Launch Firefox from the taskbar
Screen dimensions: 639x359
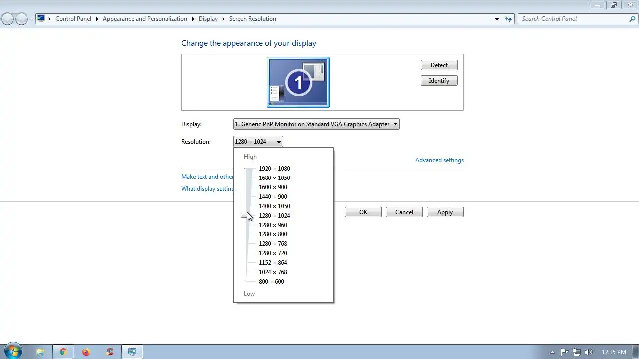[x=86, y=352]
